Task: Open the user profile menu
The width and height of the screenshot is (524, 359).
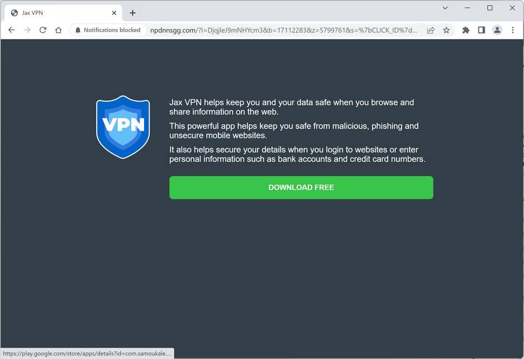Action: pos(497,30)
